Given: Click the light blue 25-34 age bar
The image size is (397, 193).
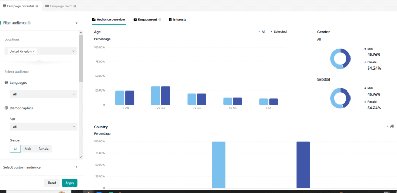Looking at the screenshot, I should pos(156,96).
